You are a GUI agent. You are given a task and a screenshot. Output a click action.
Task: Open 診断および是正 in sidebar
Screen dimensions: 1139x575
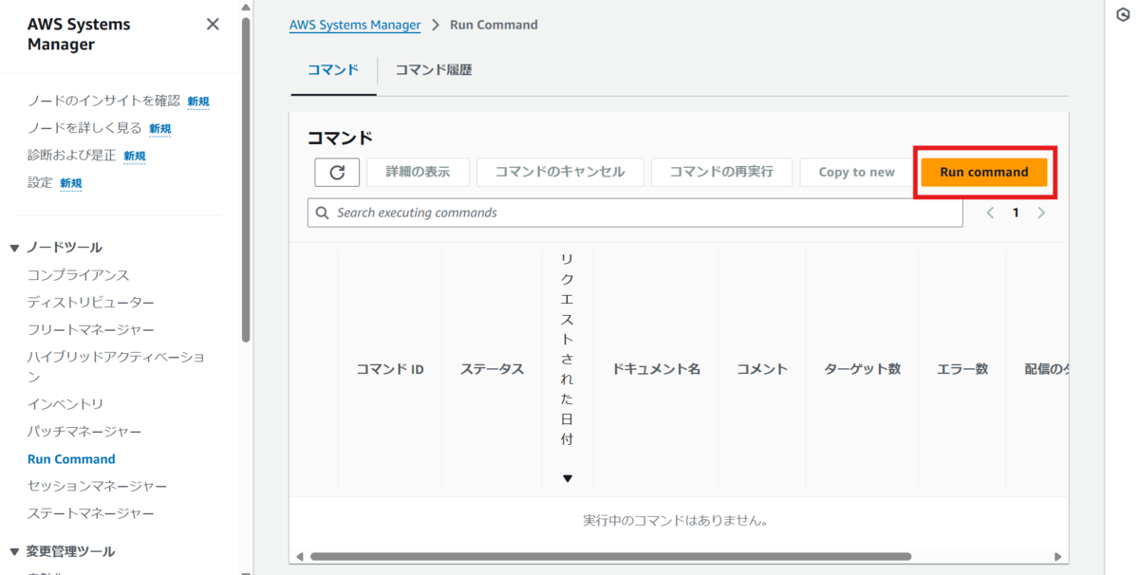coord(72,156)
